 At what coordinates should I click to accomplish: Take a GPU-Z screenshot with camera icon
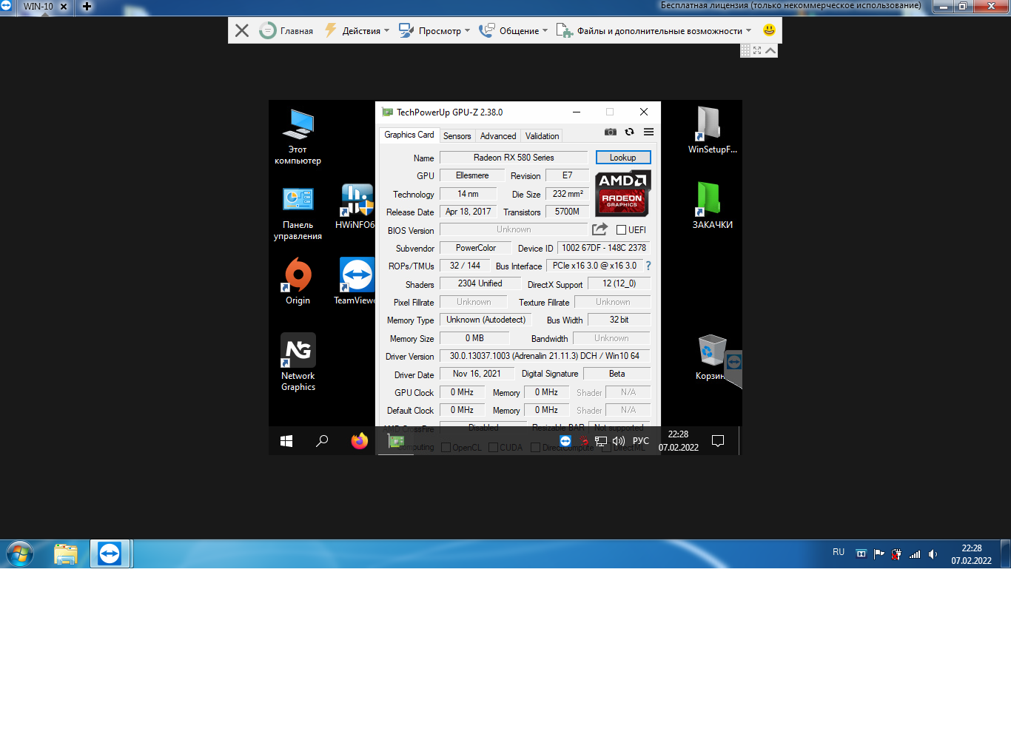point(611,132)
